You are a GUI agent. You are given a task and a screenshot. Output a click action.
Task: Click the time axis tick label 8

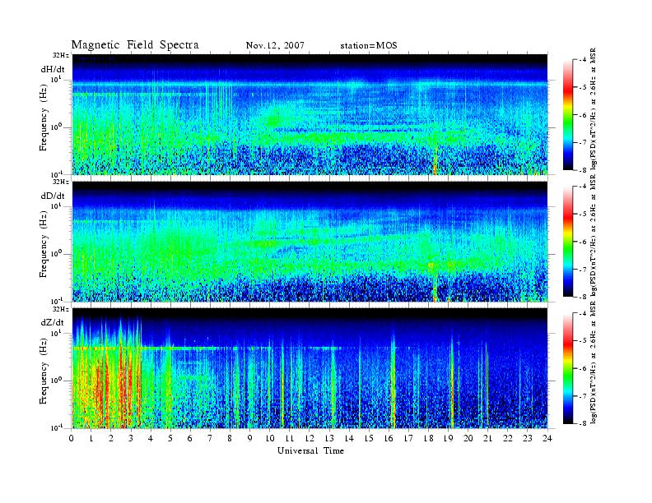pos(230,438)
